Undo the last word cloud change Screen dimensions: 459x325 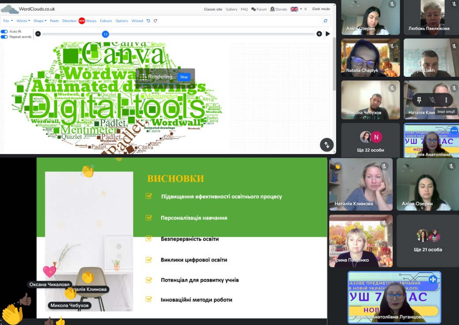coord(148,21)
